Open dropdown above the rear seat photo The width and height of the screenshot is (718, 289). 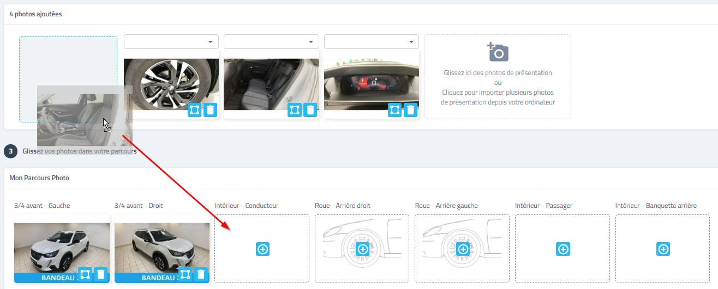[x=271, y=42]
